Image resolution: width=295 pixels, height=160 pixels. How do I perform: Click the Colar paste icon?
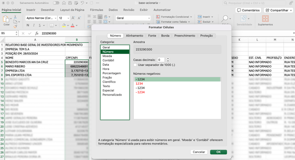pyautogui.click(x=6, y=19)
